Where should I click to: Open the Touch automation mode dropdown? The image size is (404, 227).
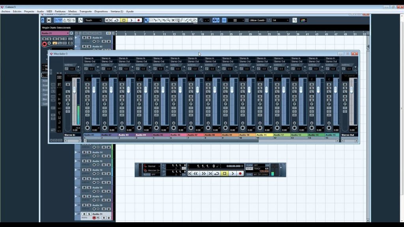point(94,20)
